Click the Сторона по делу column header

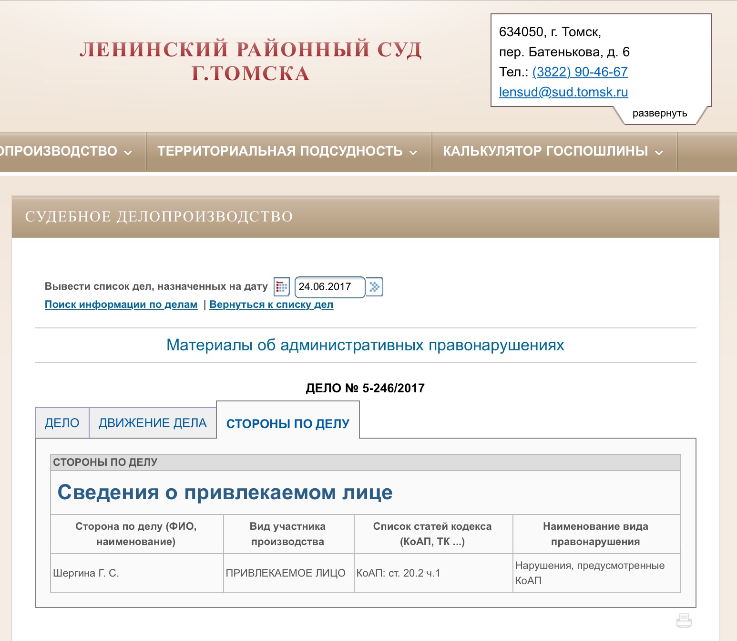pos(137,534)
